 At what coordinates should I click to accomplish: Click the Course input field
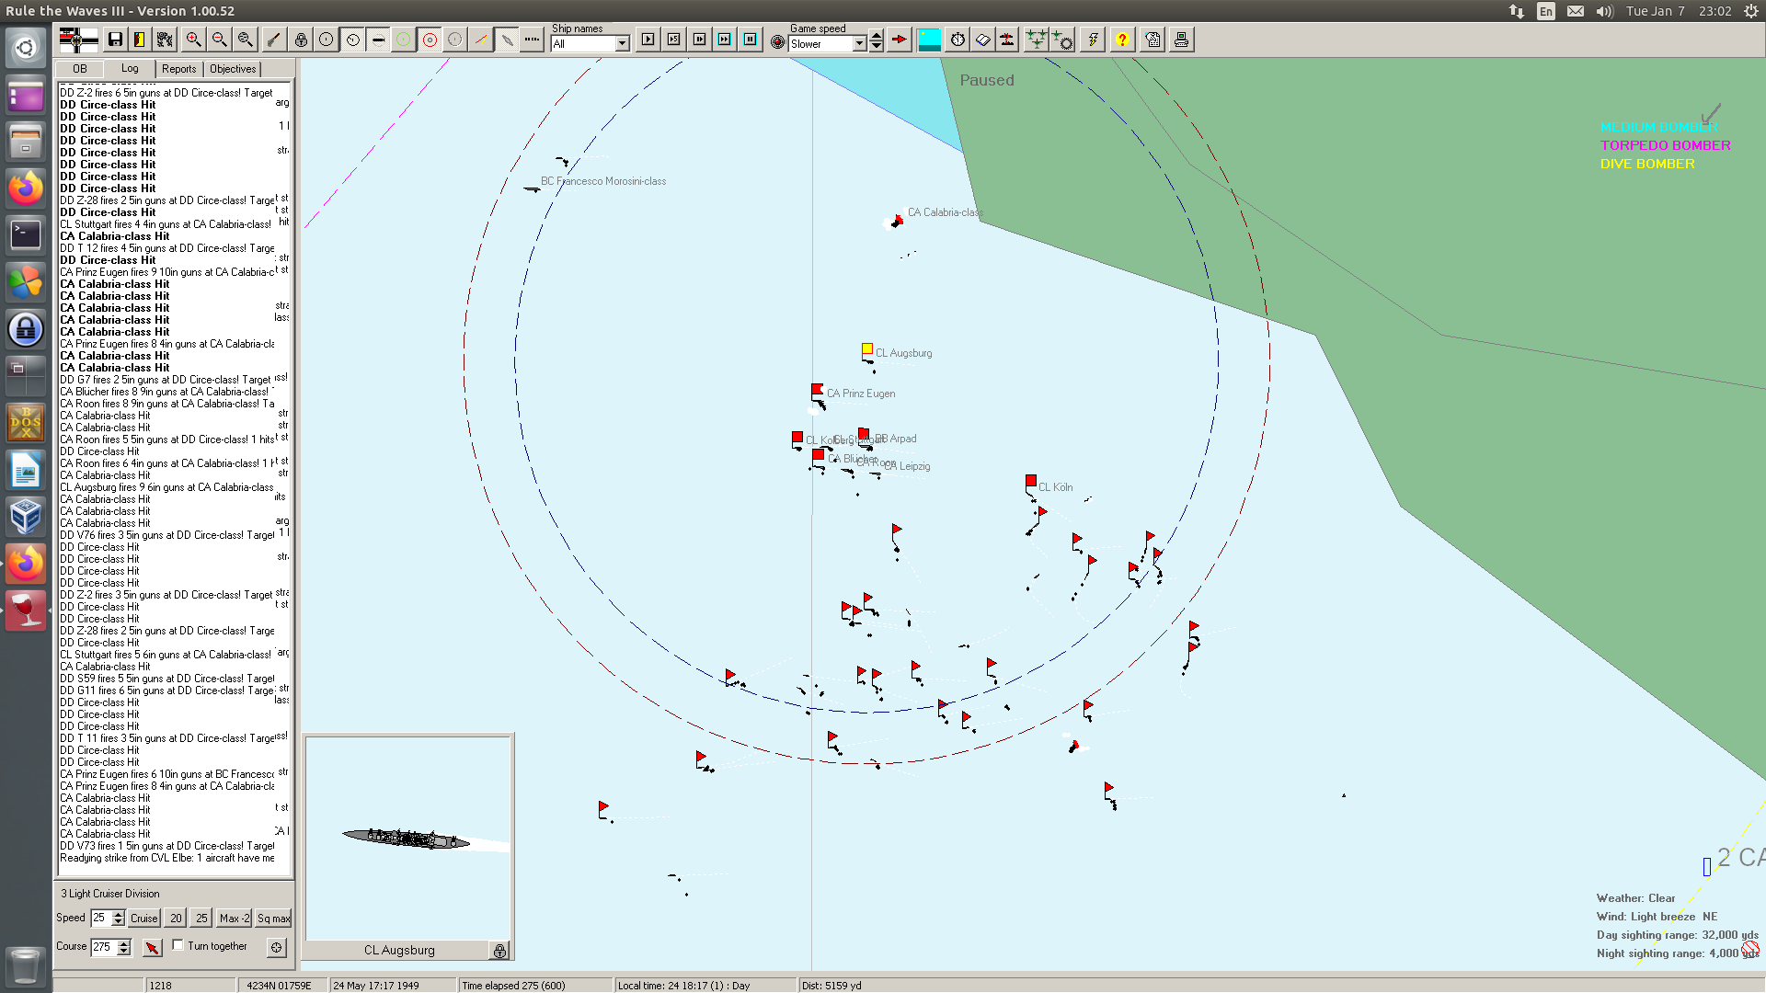tap(104, 947)
